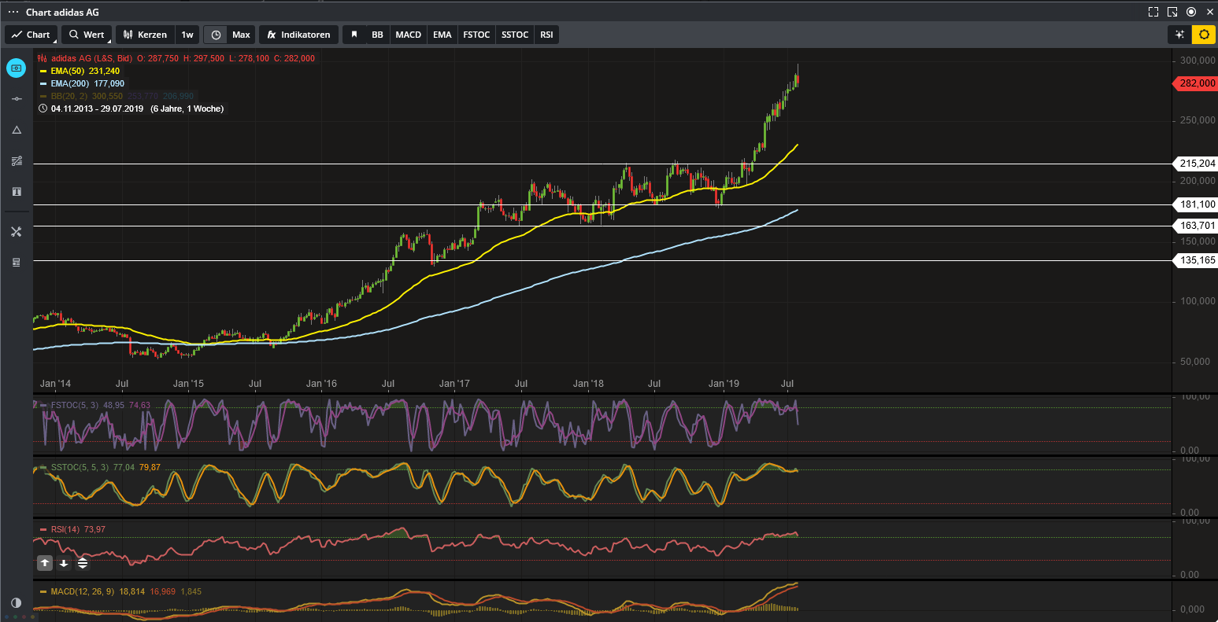Toggle the Bollinger Bands BB indicator
This screenshot has height=622, width=1218.
tap(377, 35)
